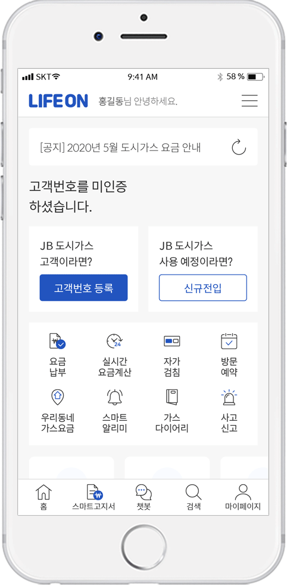Tap the JB 도시가스 사용 예정이라면? text
287x585 pixels.
[x=196, y=254]
